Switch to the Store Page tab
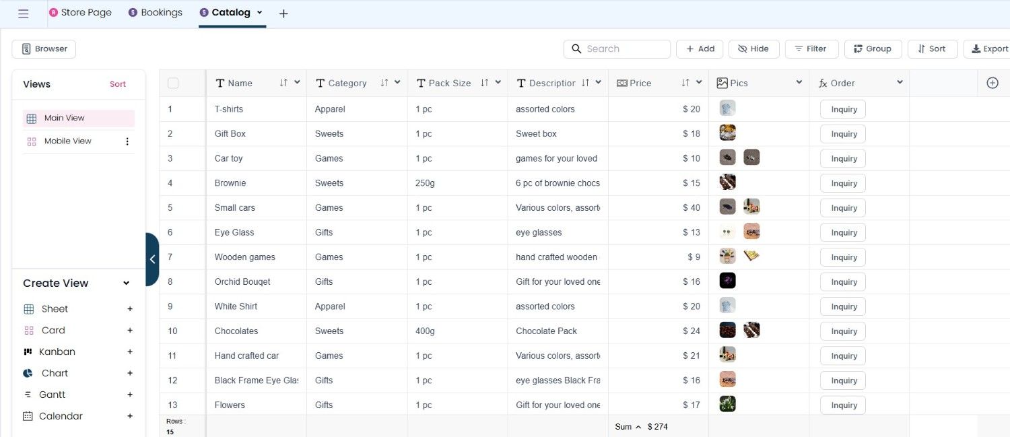Screen dimensions: 1010x437 pyautogui.click(x=80, y=12)
